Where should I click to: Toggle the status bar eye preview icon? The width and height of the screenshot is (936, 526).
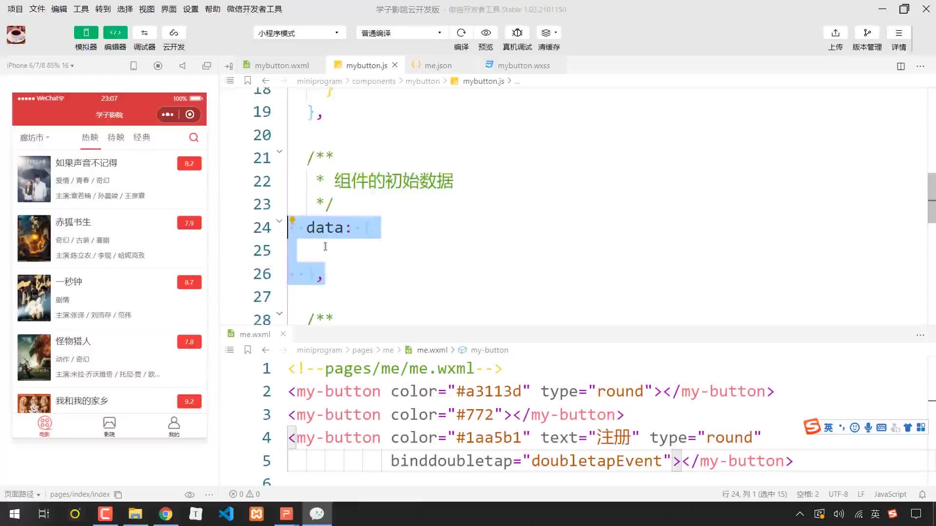point(190,494)
